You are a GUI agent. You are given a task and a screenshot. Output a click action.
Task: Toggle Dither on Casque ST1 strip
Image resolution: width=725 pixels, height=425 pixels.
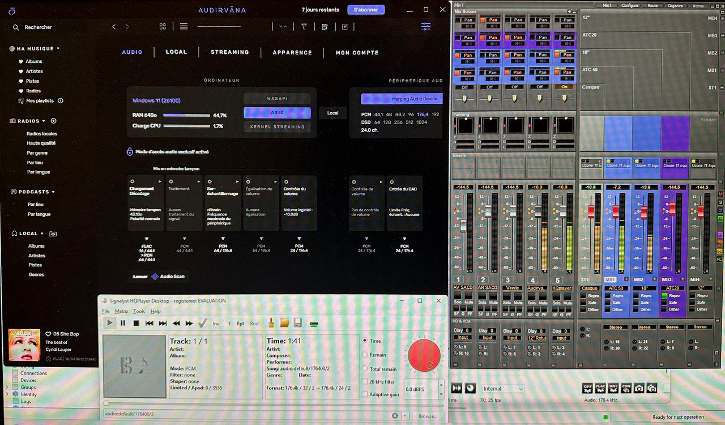point(583,309)
